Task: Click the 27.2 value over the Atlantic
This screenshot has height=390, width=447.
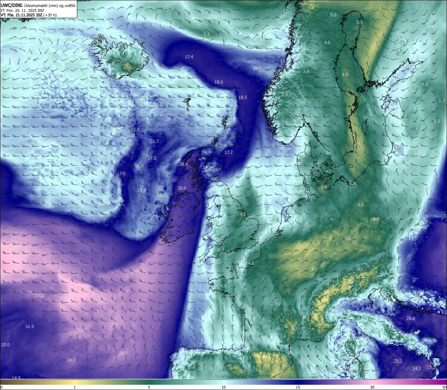Action: (39, 296)
